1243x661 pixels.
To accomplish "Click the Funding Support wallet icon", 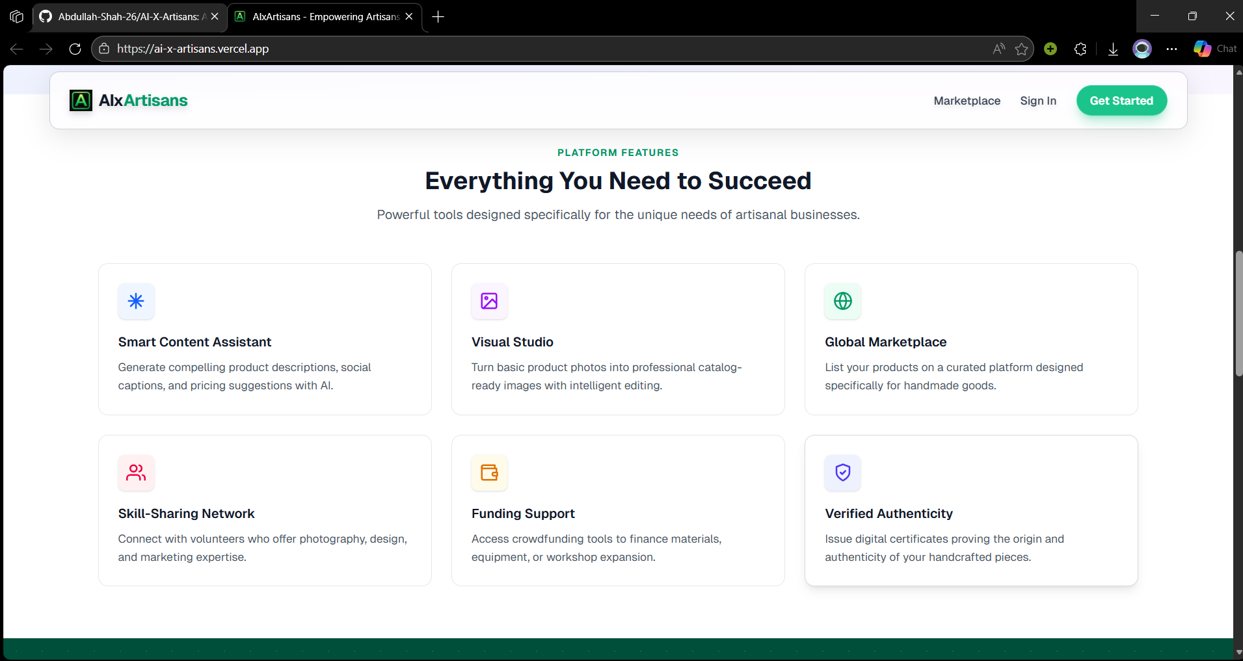I will pos(489,473).
